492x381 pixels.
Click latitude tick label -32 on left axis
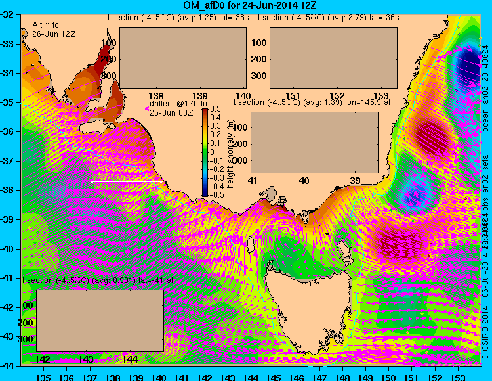coord(7,14)
